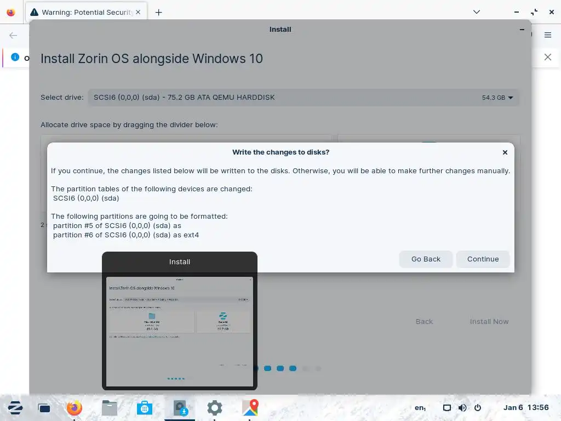Open the Firefox hamburger menu
The image size is (561, 421).
click(548, 35)
